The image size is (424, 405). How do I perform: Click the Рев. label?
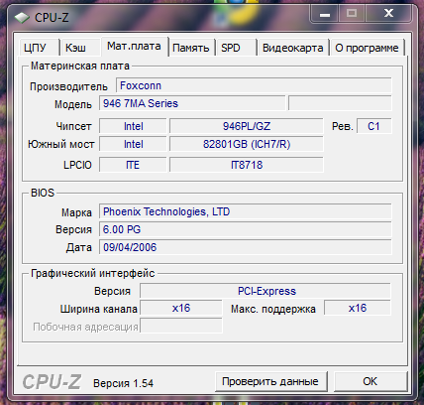point(343,126)
